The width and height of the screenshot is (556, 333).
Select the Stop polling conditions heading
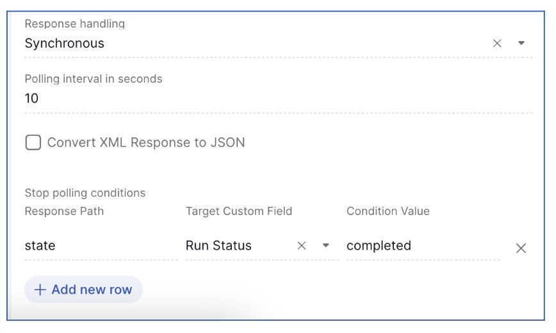[85, 193]
